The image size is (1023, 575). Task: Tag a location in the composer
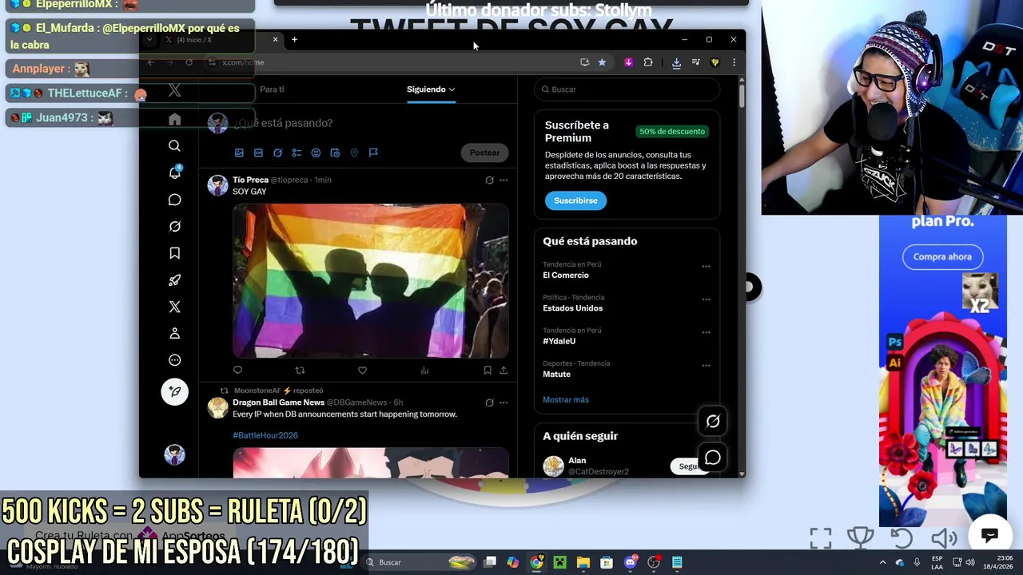coord(354,153)
